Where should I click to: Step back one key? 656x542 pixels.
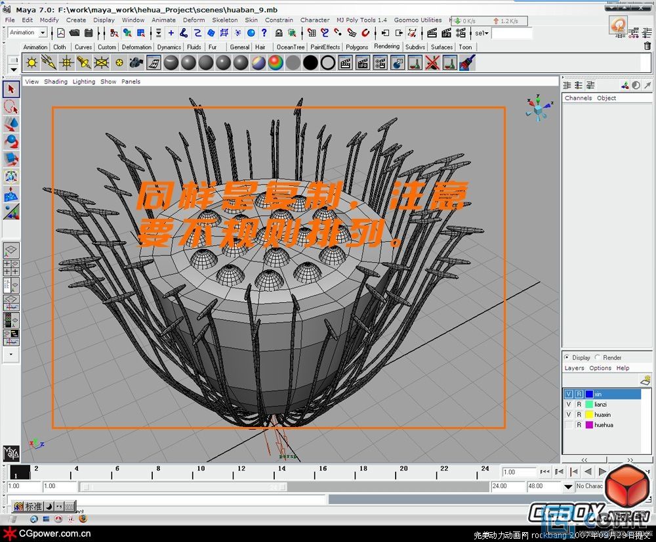click(x=573, y=472)
